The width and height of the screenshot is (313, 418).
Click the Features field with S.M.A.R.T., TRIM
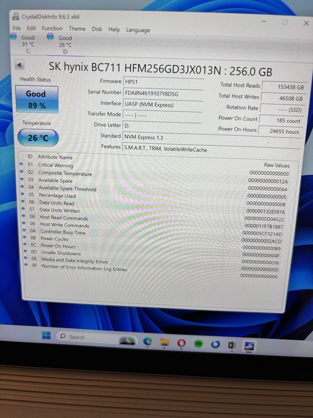coord(211,150)
